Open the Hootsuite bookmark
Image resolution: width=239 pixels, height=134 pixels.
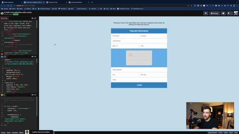93,9
